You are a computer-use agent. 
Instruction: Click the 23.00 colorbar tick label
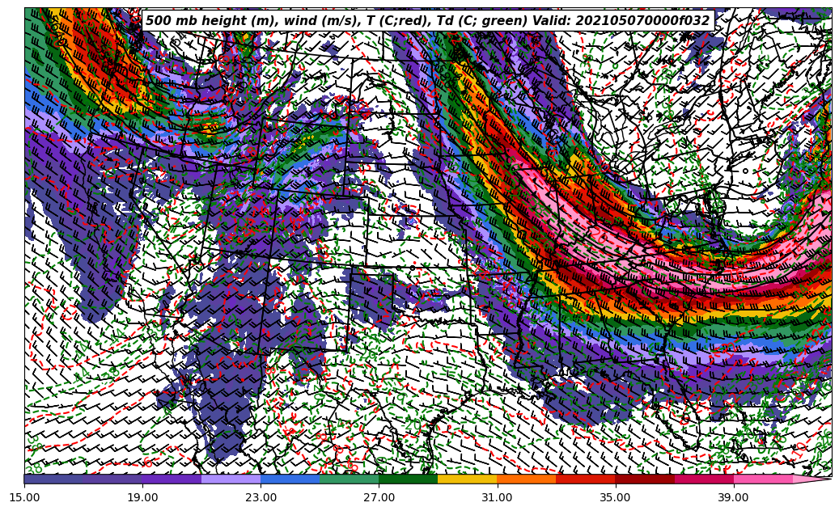261,497
